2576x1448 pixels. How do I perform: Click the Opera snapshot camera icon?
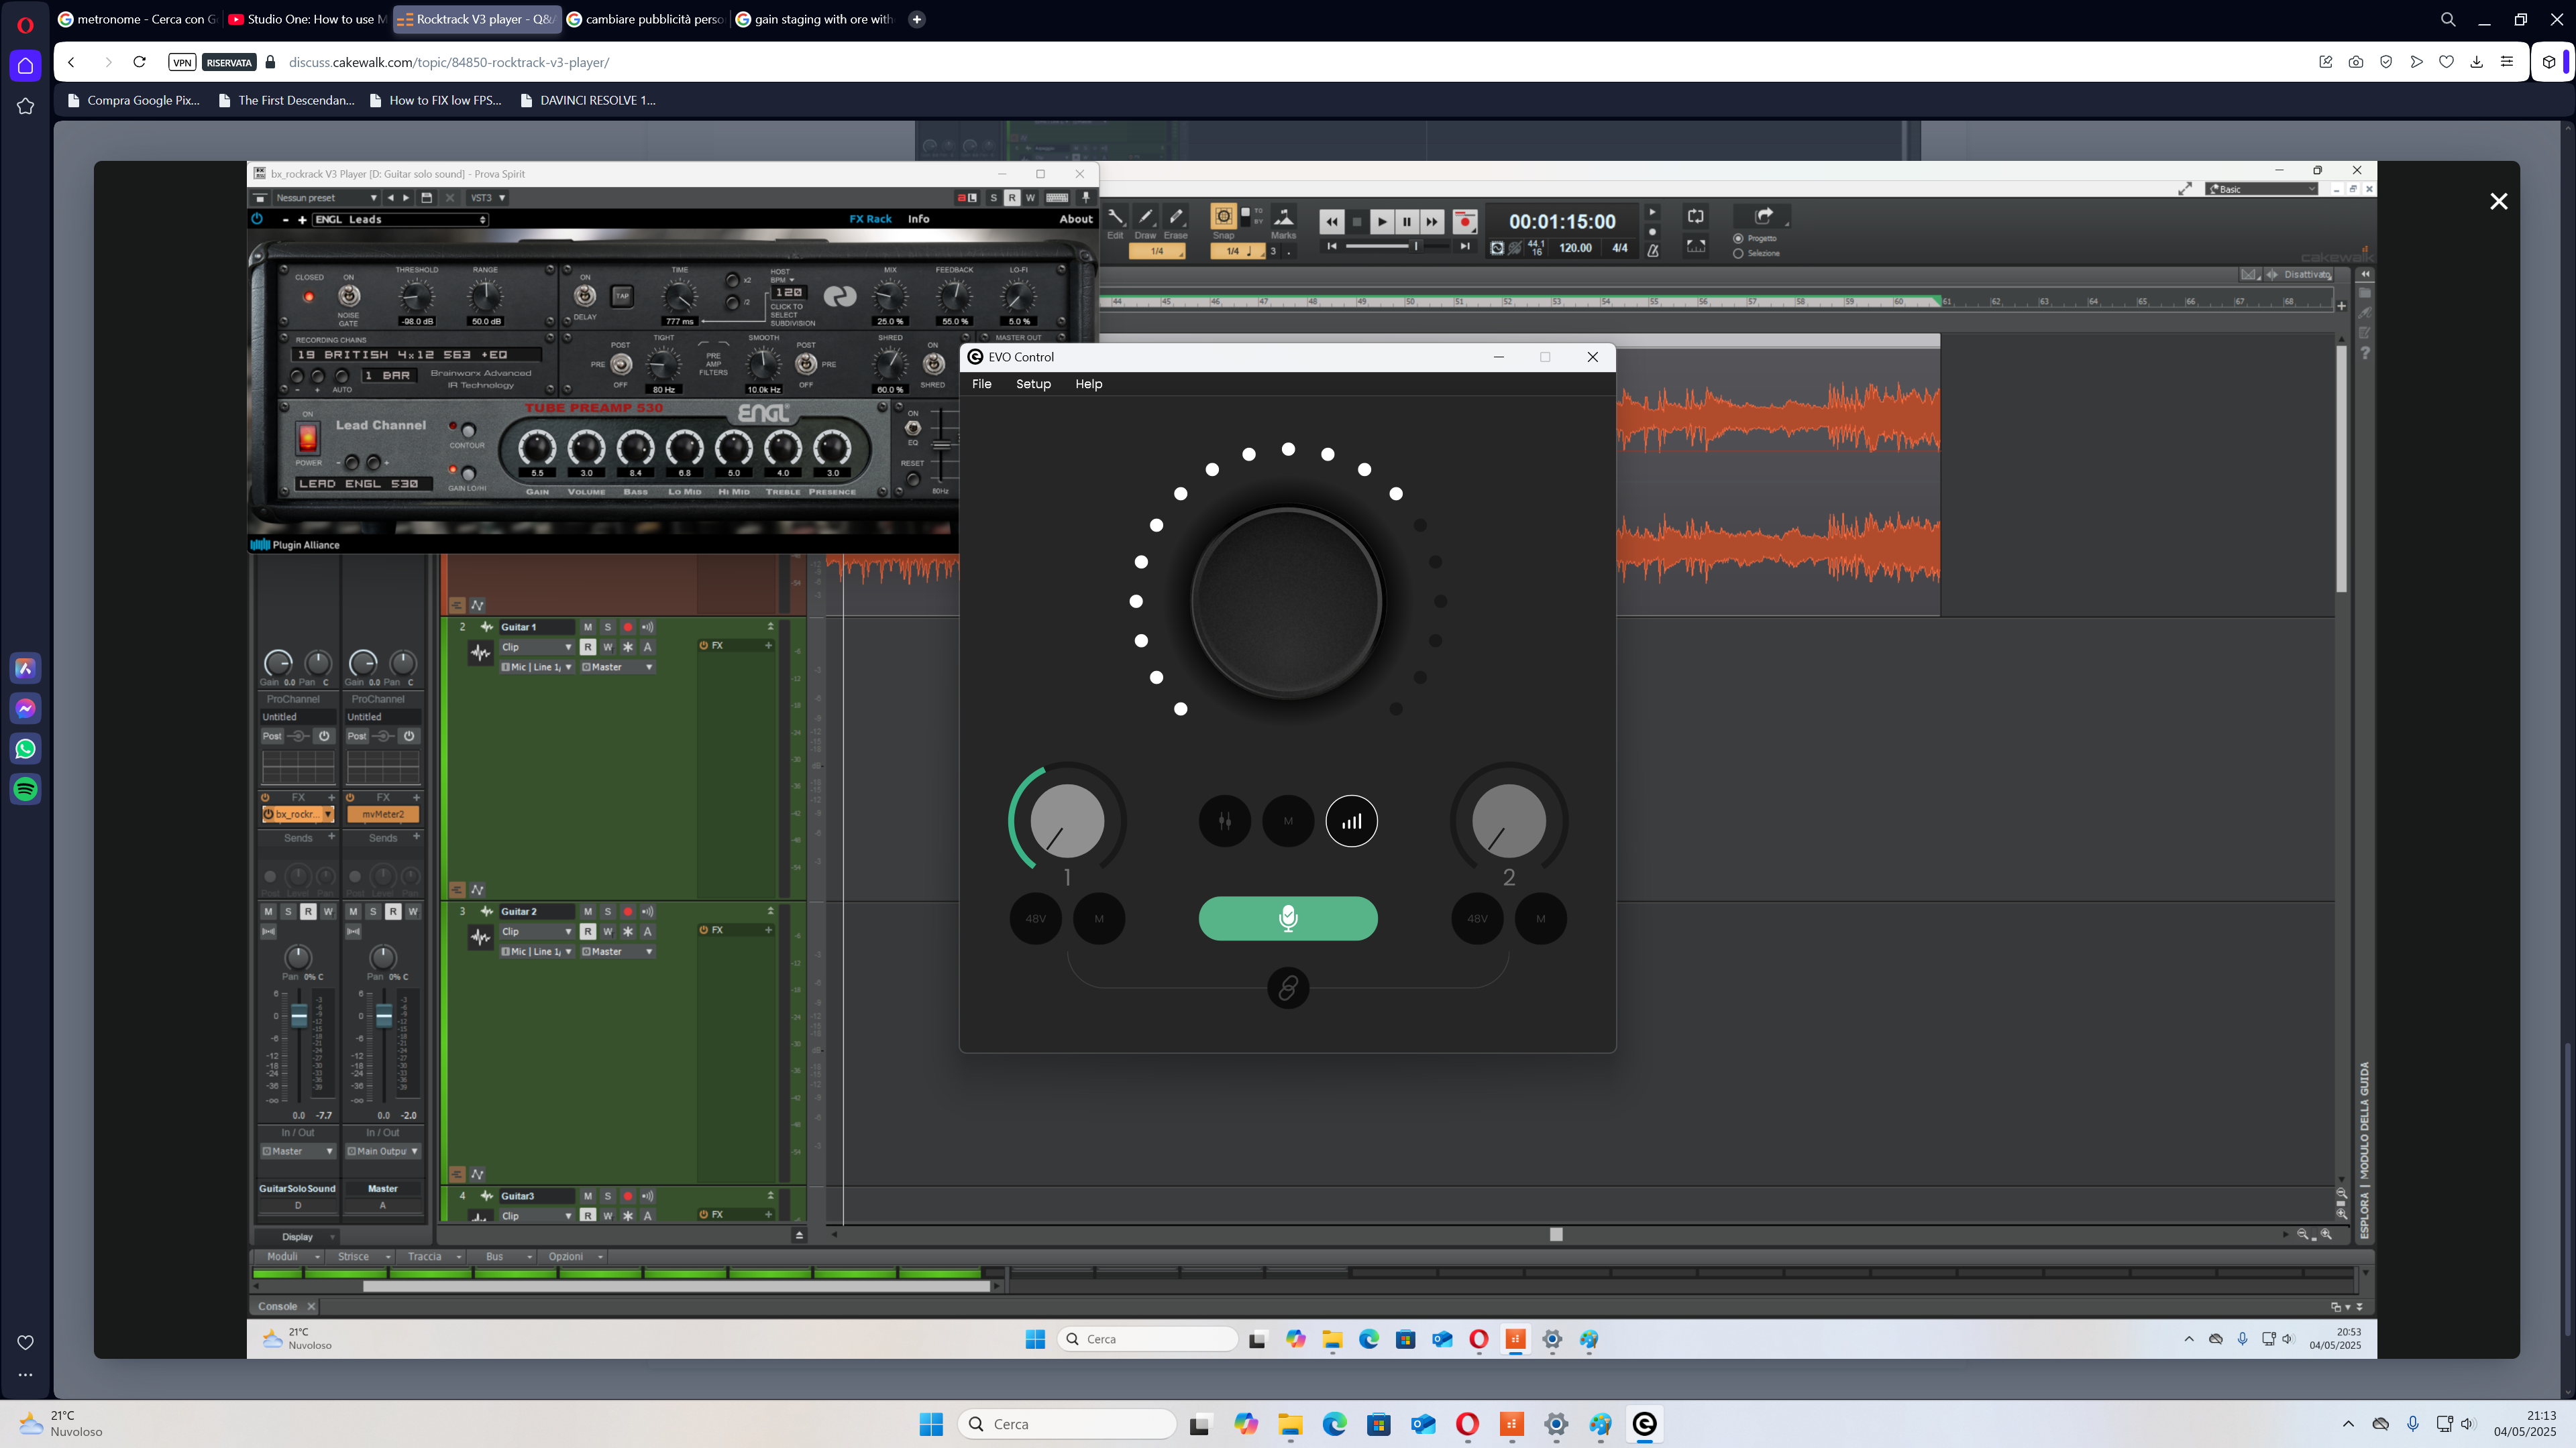[2356, 62]
